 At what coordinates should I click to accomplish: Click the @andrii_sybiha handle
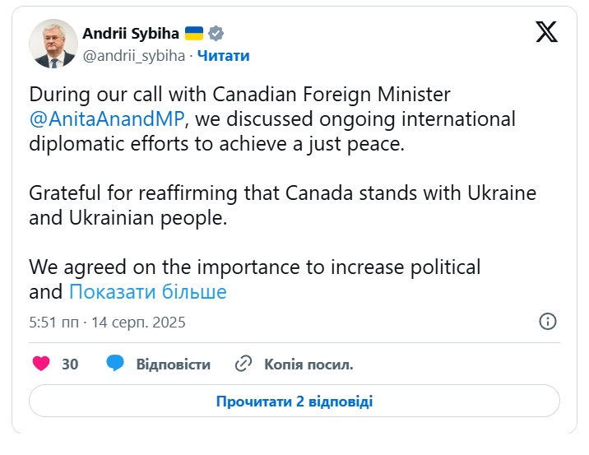[x=134, y=56]
